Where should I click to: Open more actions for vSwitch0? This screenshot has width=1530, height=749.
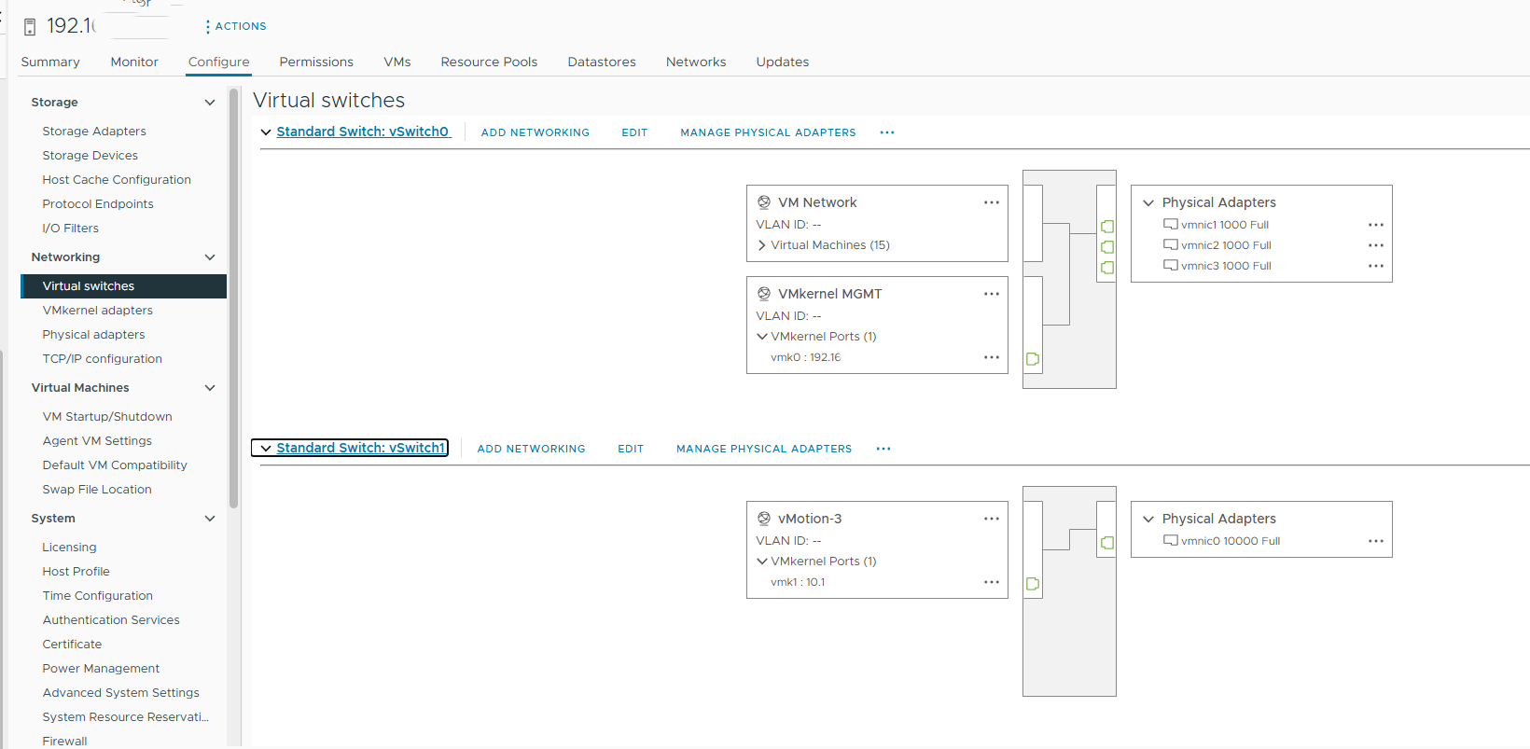(x=886, y=132)
